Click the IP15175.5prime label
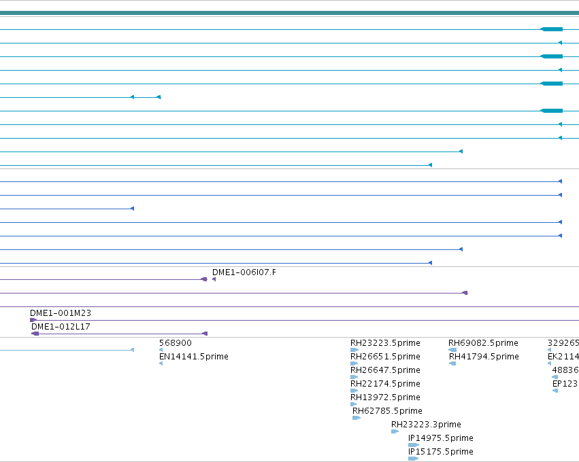The image size is (579, 462). (440, 452)
